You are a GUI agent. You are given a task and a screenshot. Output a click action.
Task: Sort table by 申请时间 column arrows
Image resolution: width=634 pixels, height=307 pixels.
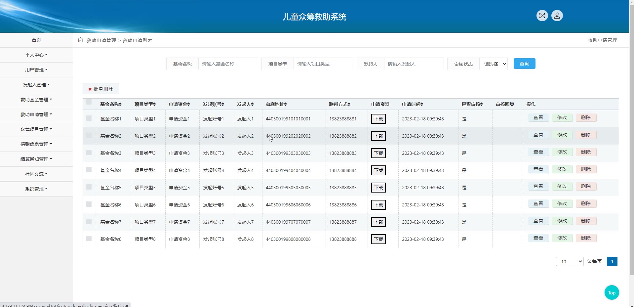(422, 105)
